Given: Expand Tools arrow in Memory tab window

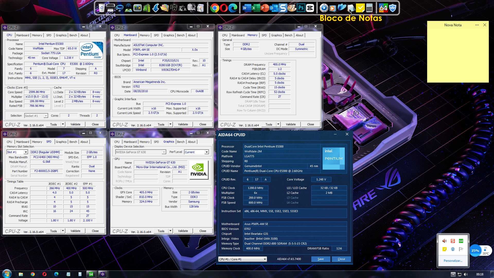Looking at the screenshot, I should [x=278, y=124].
